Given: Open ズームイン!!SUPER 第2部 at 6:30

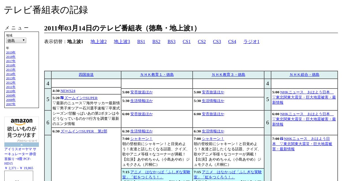Looking at the screenshot, I should tap(84, 131).
